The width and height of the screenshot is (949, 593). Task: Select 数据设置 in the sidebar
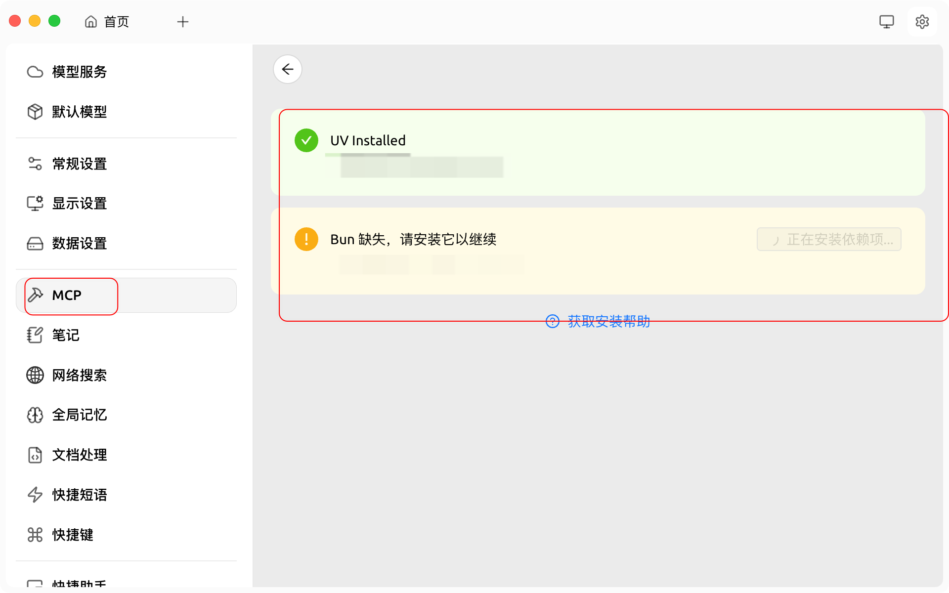tap(79, 243)
